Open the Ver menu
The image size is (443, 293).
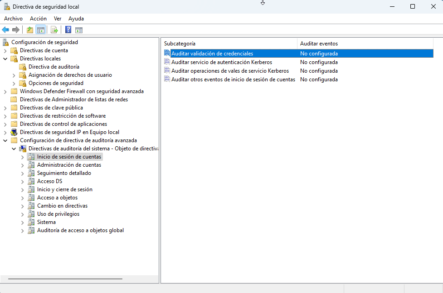tap(57, 19)
